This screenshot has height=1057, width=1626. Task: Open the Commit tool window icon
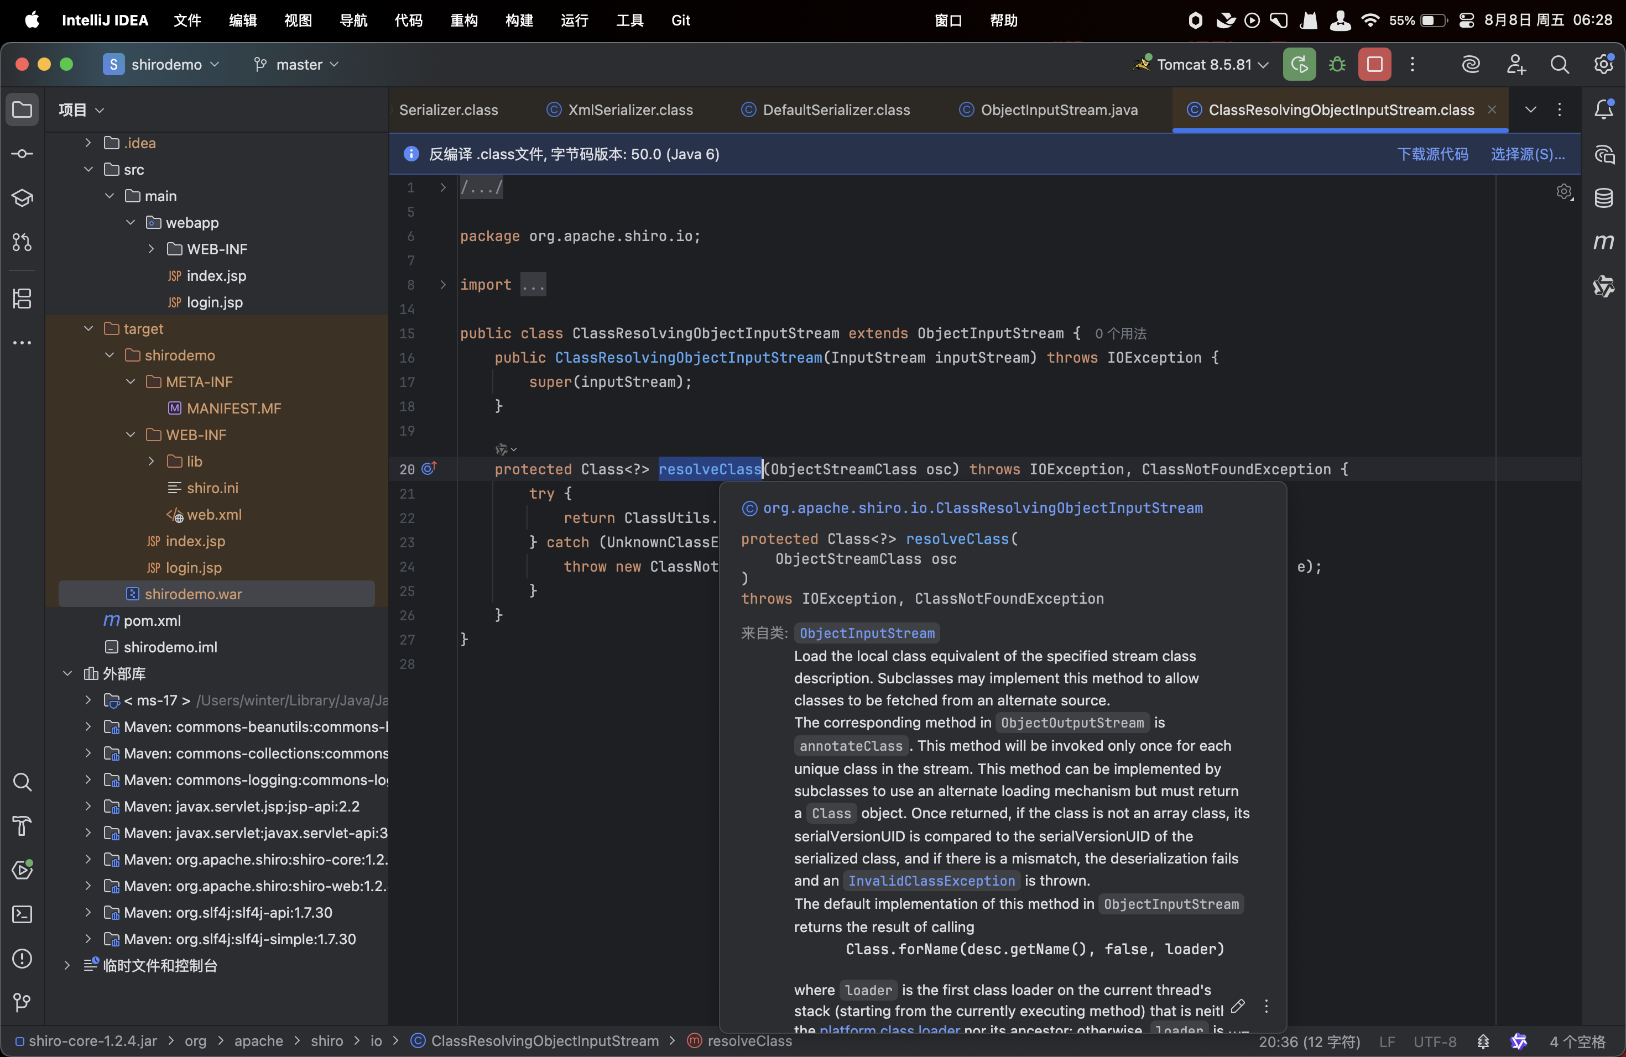coord(22,154)
